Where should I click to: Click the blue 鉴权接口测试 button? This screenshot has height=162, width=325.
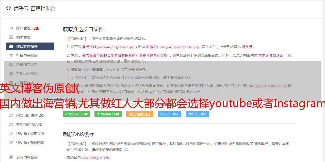click(169, 114)
